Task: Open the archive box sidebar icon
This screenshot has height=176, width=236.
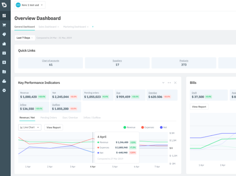Action: pyautogui.click(x=4, y=53)
